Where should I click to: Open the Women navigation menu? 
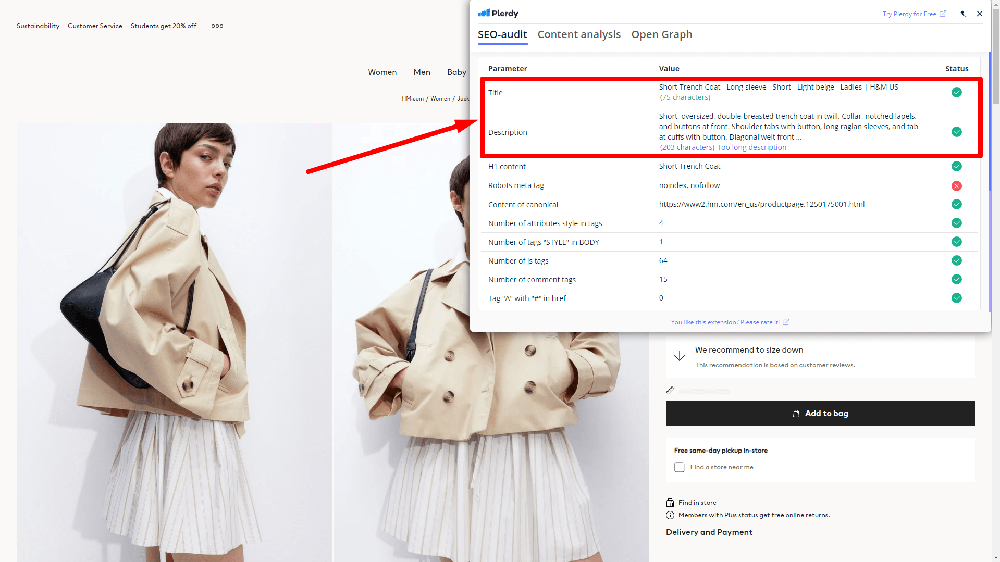(x=382, y=72)
